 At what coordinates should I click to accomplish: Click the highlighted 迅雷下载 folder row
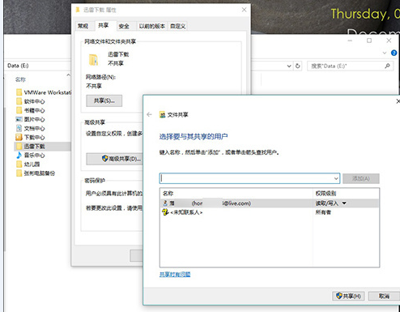42,146
